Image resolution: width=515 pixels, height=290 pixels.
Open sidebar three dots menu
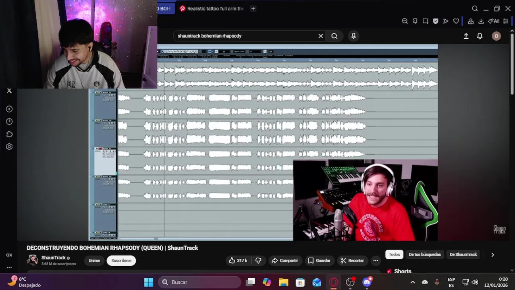click(x=9, y=267)
